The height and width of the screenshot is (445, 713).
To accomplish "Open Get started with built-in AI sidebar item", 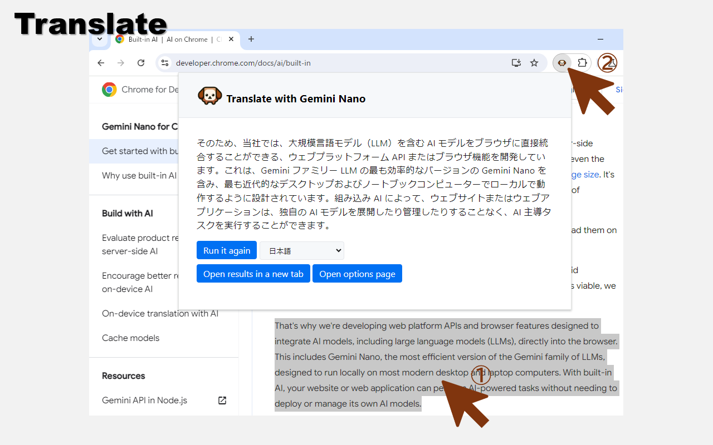I will tap(134, 151).
